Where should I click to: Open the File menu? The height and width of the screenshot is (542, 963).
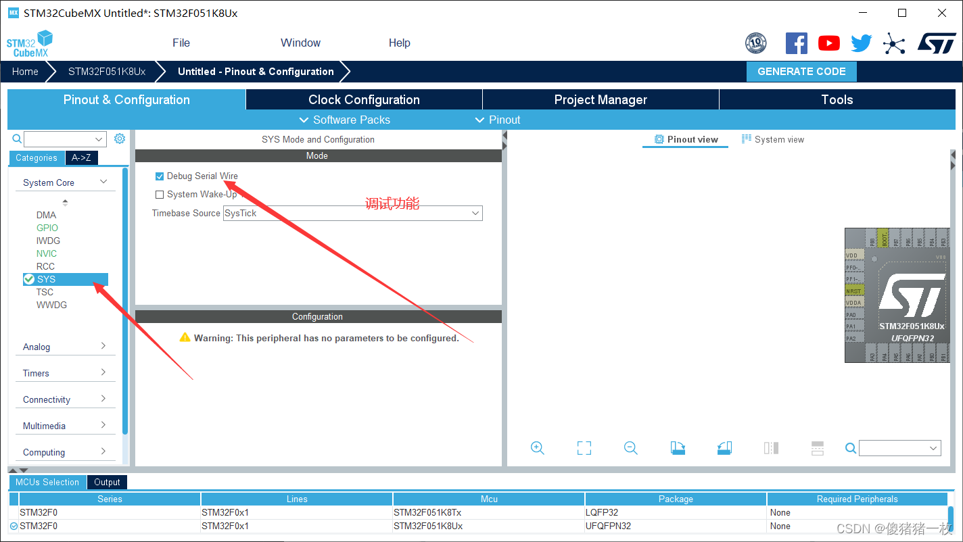[x=181, y=43]
